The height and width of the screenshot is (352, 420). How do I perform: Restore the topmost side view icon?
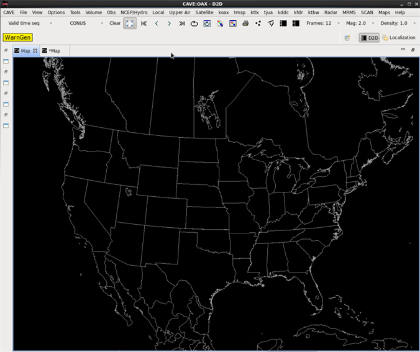tap(6, 50)
